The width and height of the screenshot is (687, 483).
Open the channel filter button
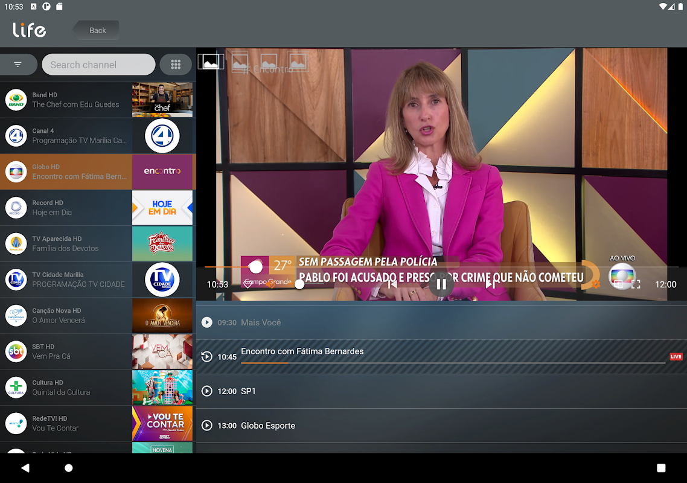pyautogui.click(x=18, y=65)
